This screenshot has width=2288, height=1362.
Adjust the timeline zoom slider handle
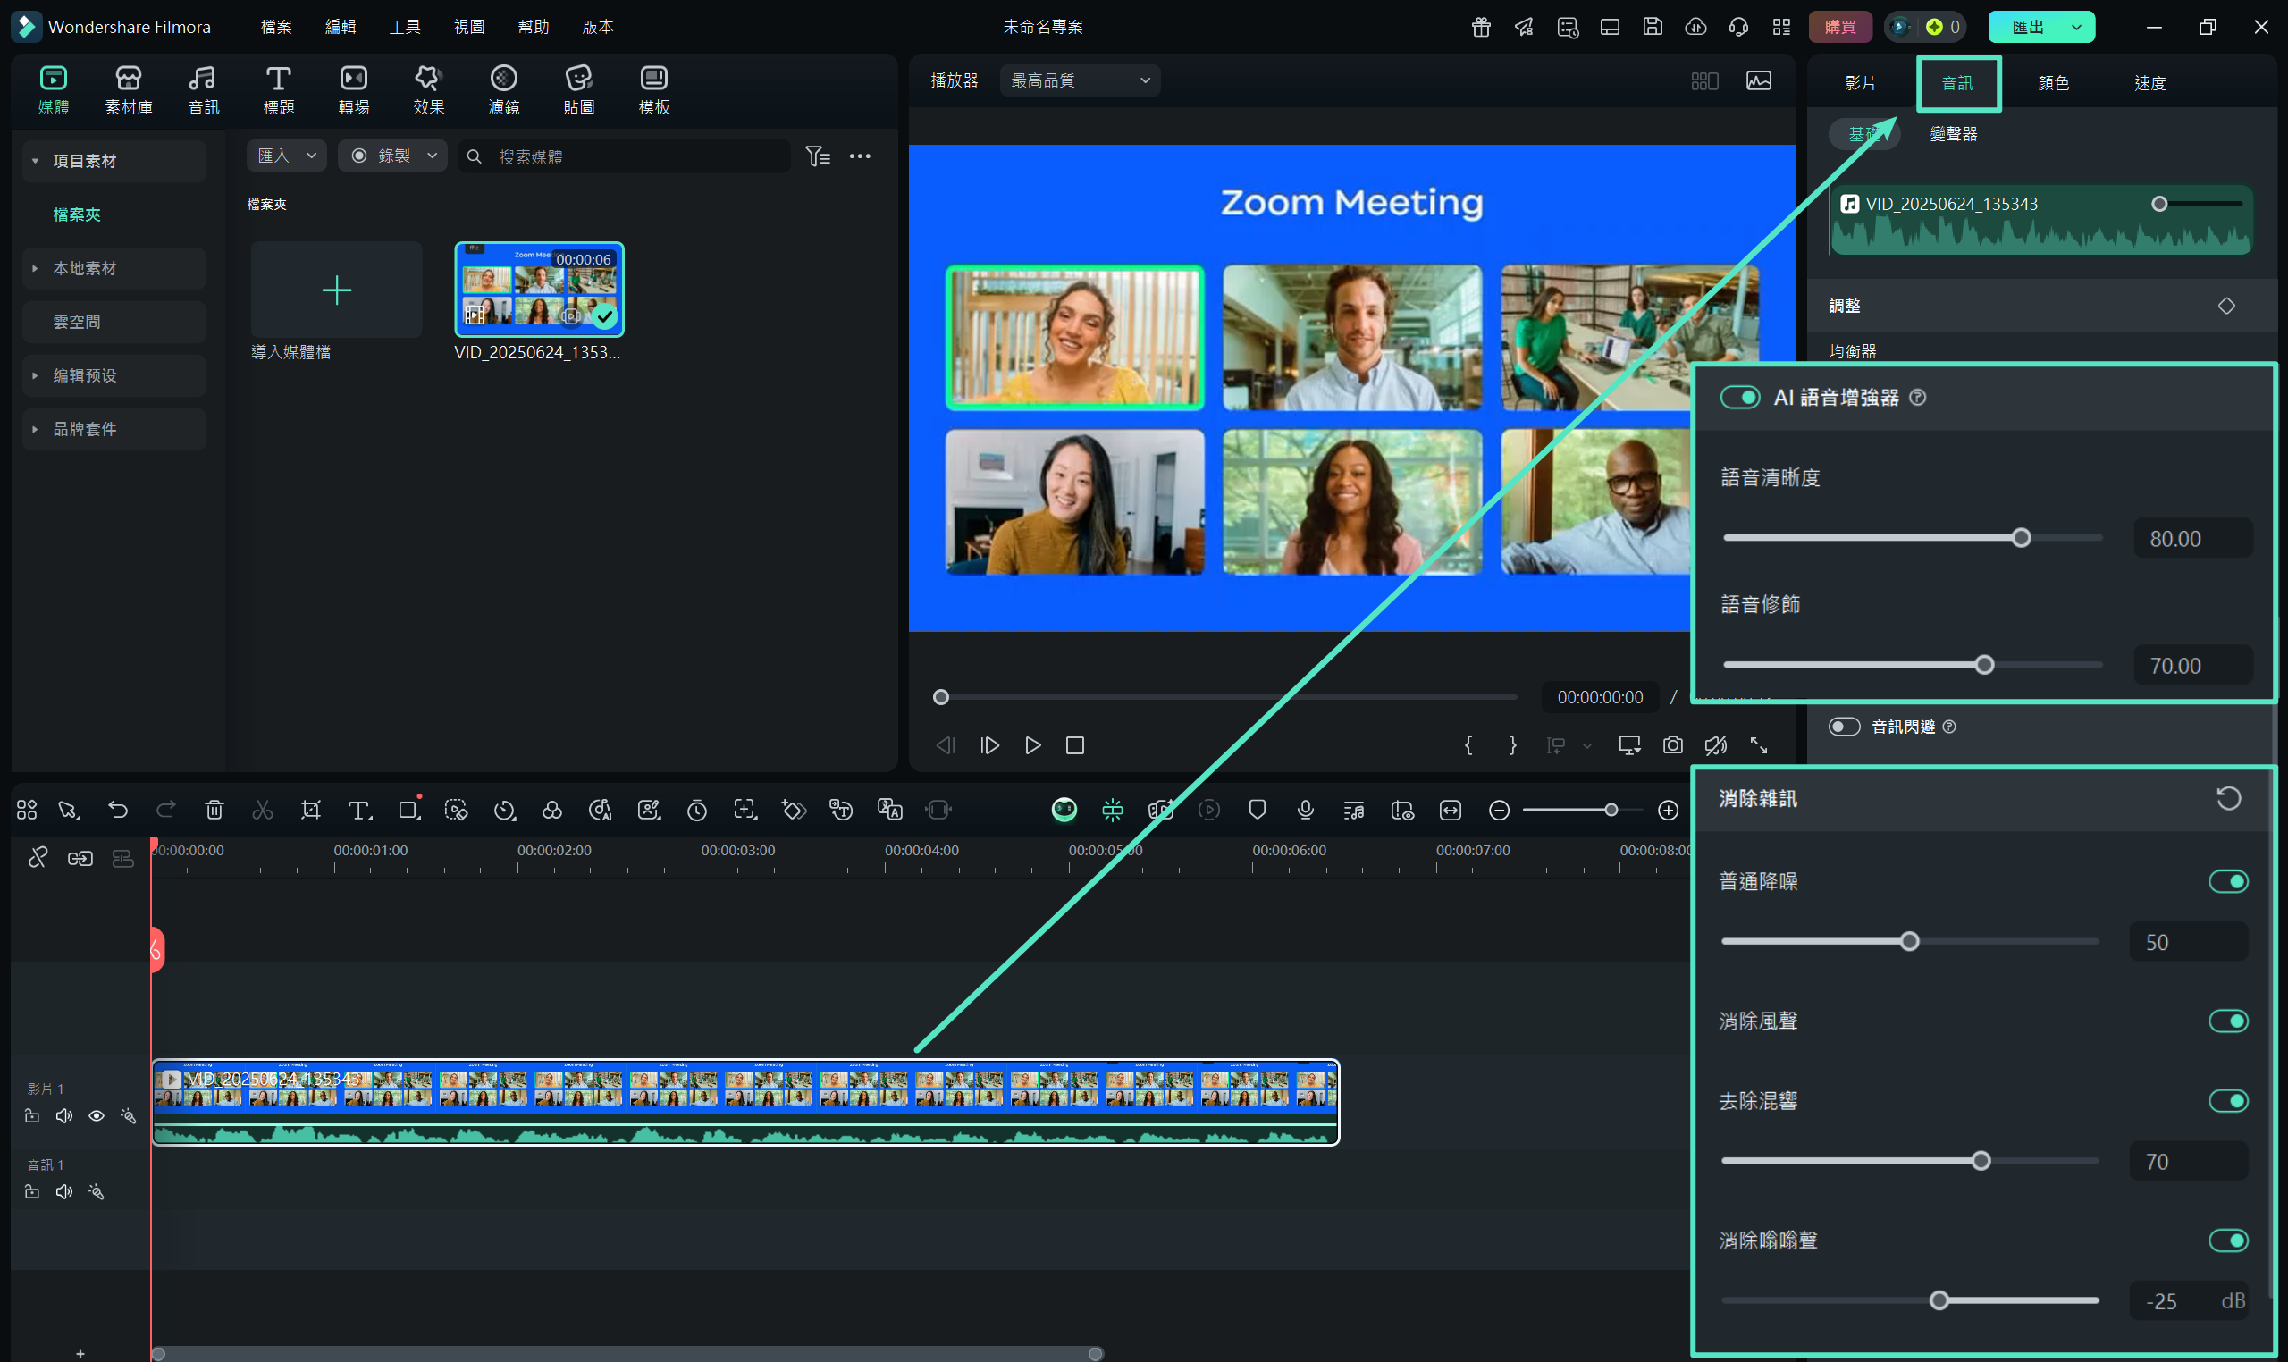(x=1611, y=810)
